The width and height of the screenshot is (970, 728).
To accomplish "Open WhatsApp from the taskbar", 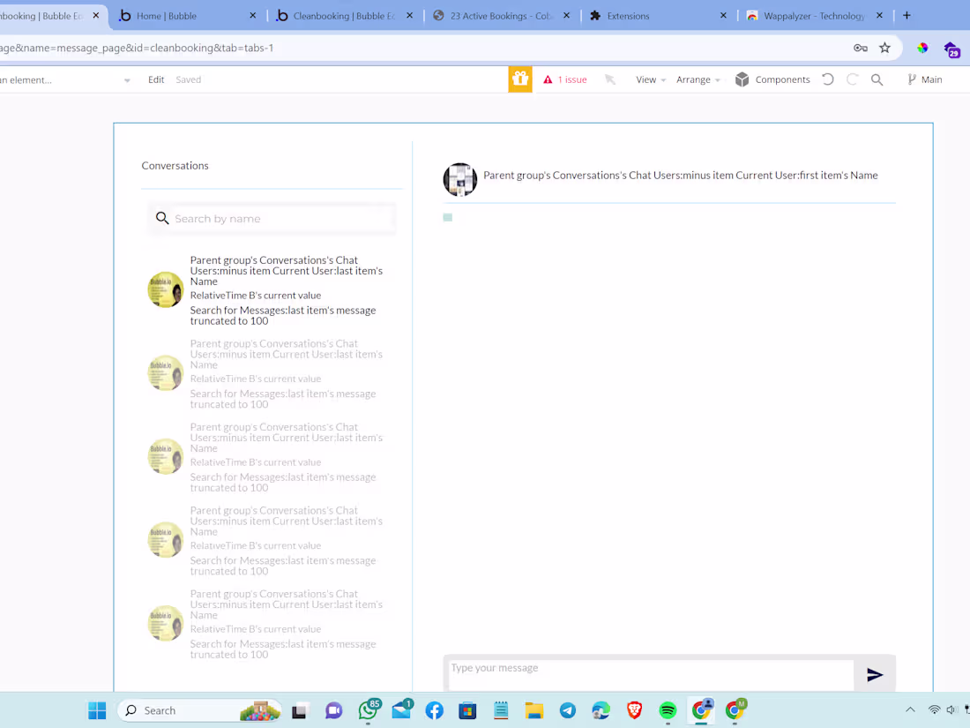I will [368, 710].
